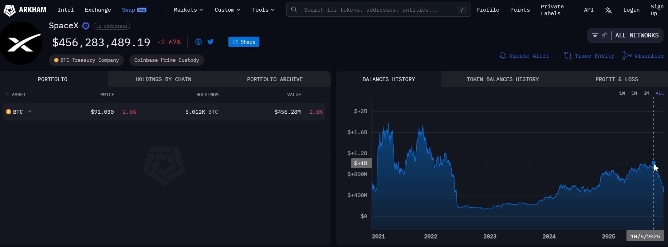
Task: Click the Arkham logo icon
Action: pos(9,10)
